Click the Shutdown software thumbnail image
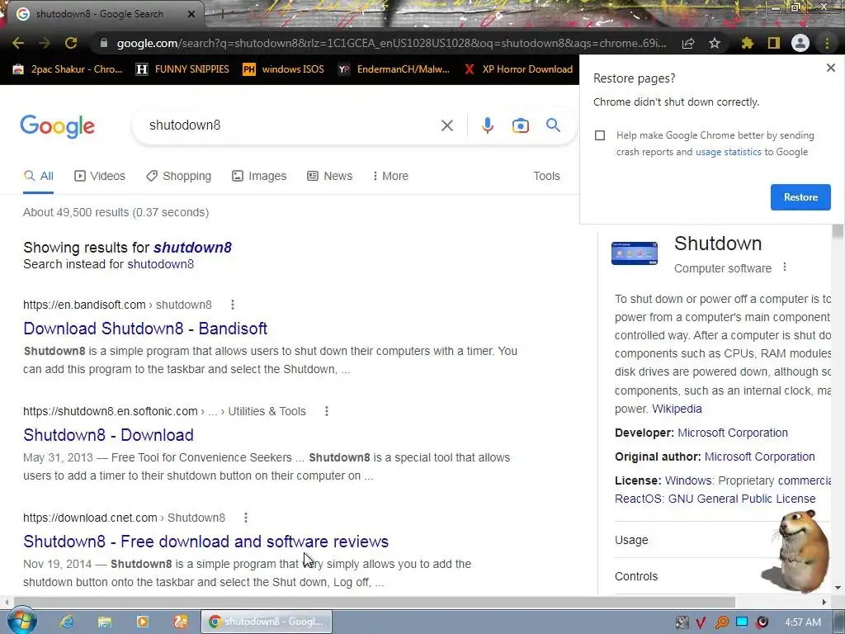The height and width of the screenshot is (634, 845). coord(635,253)
